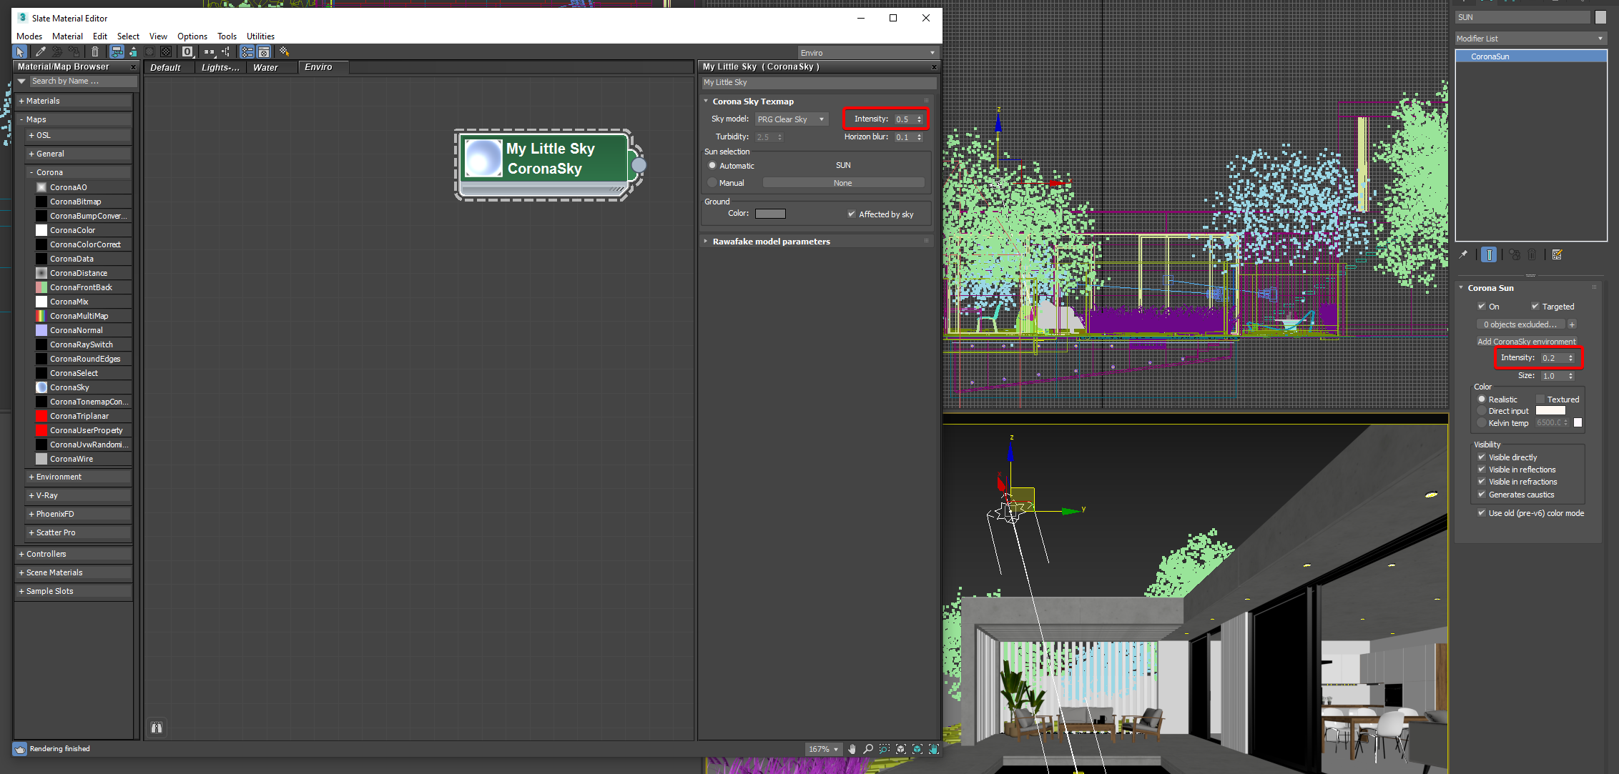Pick material from object with eyedropper
The height and width of the screenshot is (774, 1619).
tap(40, 51)
